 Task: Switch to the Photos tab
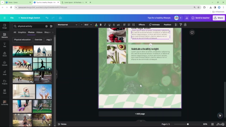coord(31,32)
